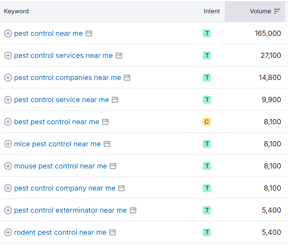
Task: Select volume 8,100 for 'mice pest control near me'
Action: click(272, 144)
